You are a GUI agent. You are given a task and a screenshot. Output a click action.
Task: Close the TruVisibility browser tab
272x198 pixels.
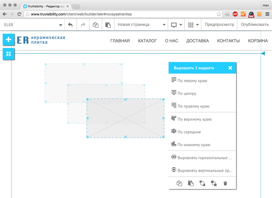click(x=68, y=6)
